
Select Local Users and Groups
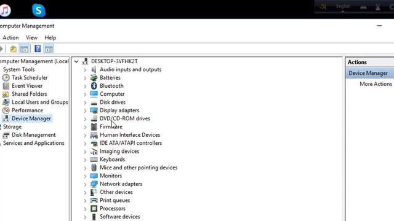click(39, 103)
